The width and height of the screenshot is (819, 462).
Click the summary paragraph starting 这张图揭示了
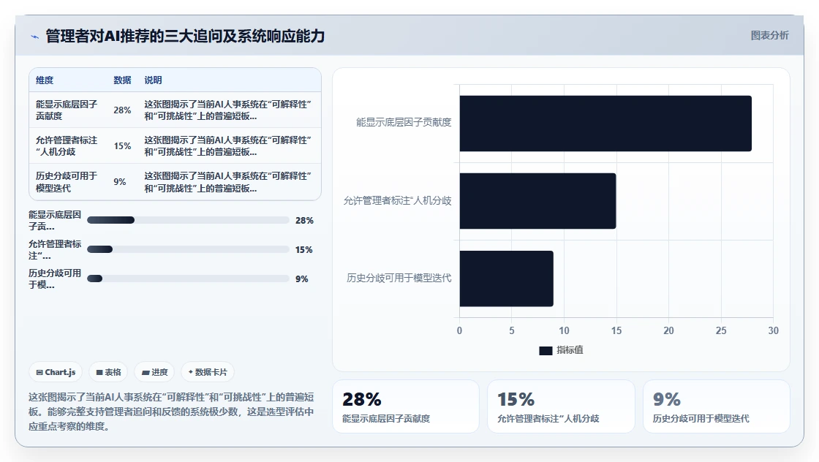coord(171,412)
